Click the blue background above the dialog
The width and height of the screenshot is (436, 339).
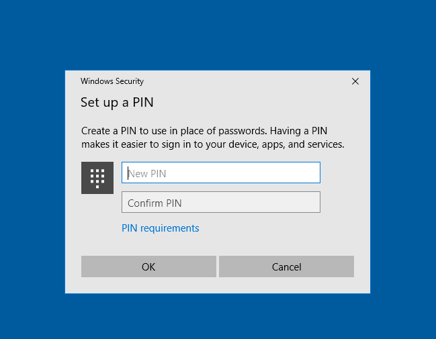pos(218,34)
